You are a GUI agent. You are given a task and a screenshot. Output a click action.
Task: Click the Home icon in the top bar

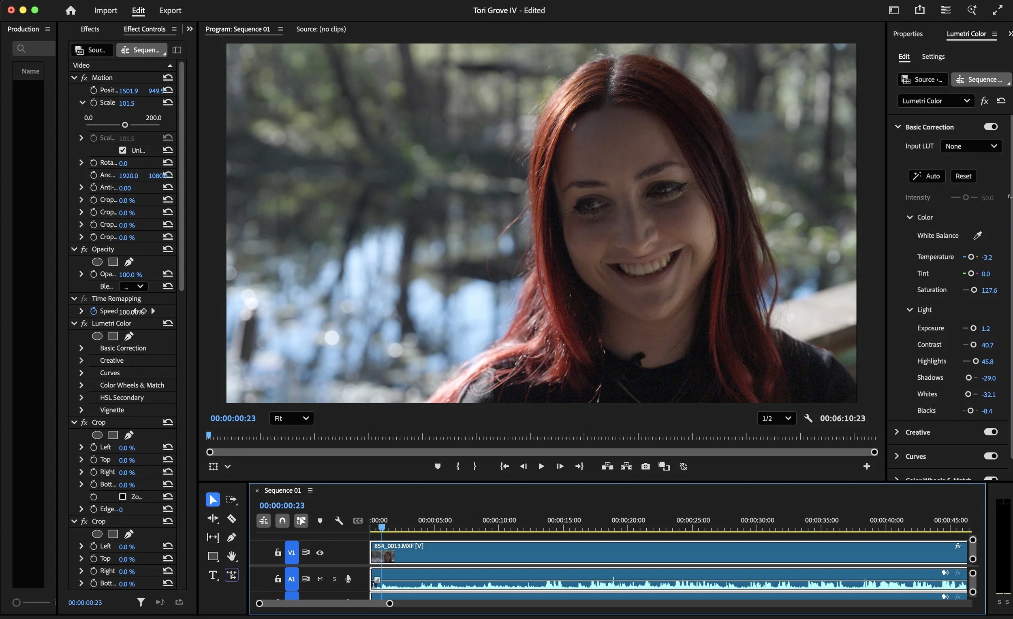click(x=70, y=10)
